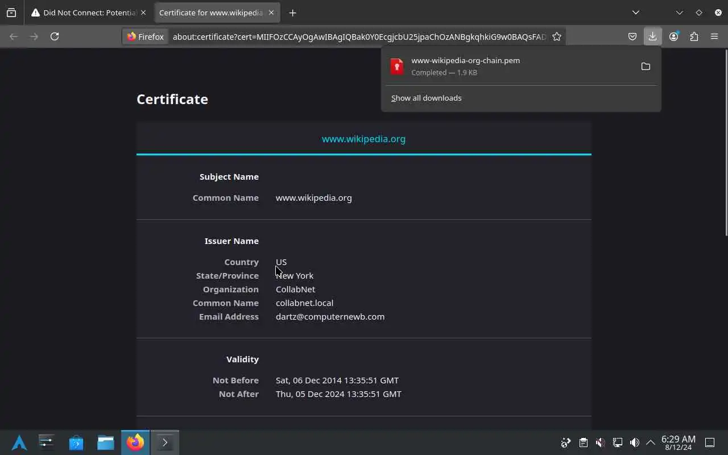Screen dimensions: 728x455
Task: Click email address dartz@computernewb.com
Action: pos(330,317)
